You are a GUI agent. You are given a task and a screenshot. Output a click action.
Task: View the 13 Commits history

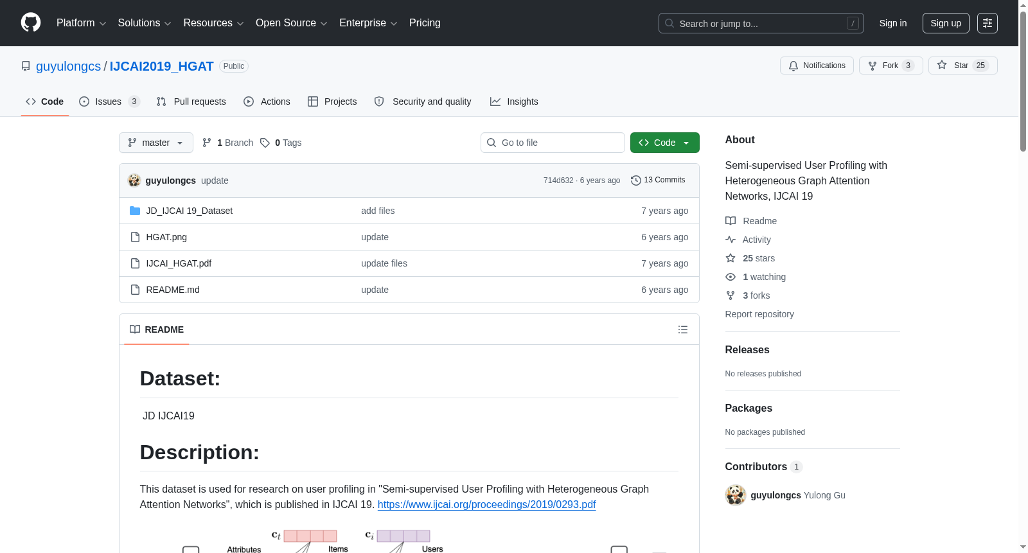(658, 180)
